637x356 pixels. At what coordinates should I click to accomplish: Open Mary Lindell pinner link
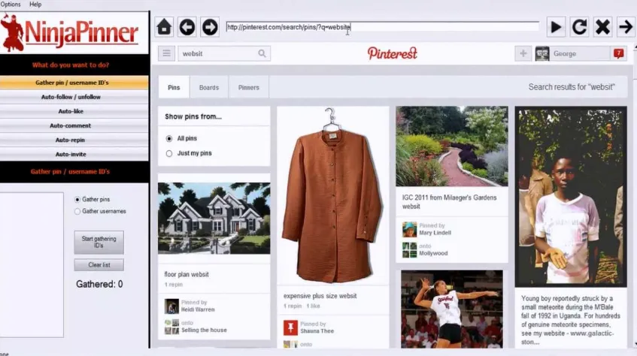pyautogui.click(x=435, y=233)
